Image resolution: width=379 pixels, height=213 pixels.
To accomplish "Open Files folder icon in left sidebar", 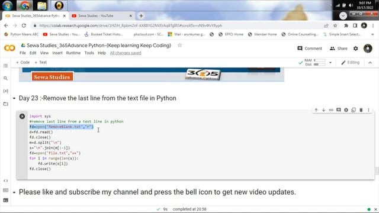I will (x=5, y=104).
